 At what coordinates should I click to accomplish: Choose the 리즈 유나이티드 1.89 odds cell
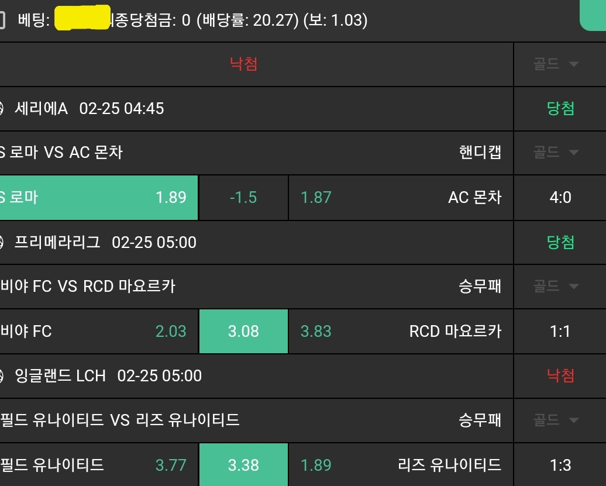coord(401,465)
